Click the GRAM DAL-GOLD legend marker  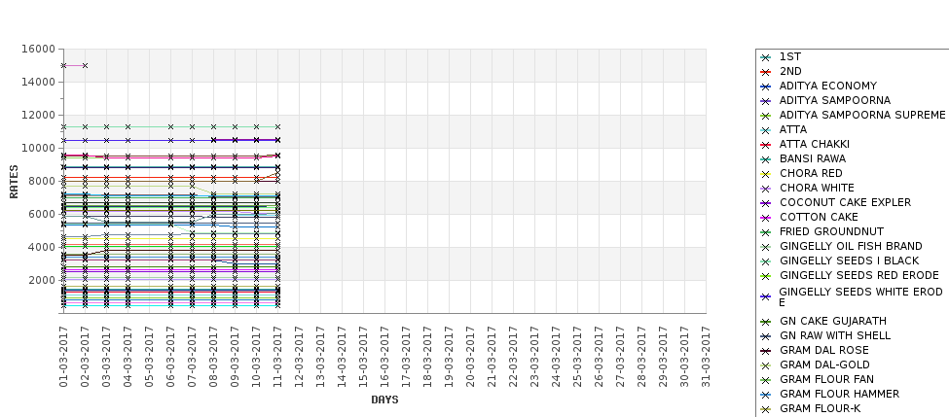[x=766, y=365]
